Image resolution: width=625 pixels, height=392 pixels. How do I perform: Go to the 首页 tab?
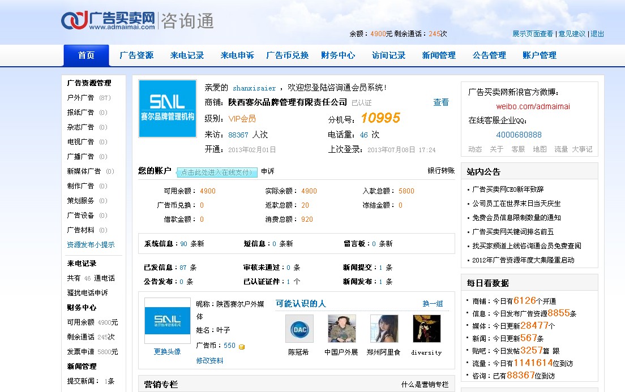click(86, 55)
